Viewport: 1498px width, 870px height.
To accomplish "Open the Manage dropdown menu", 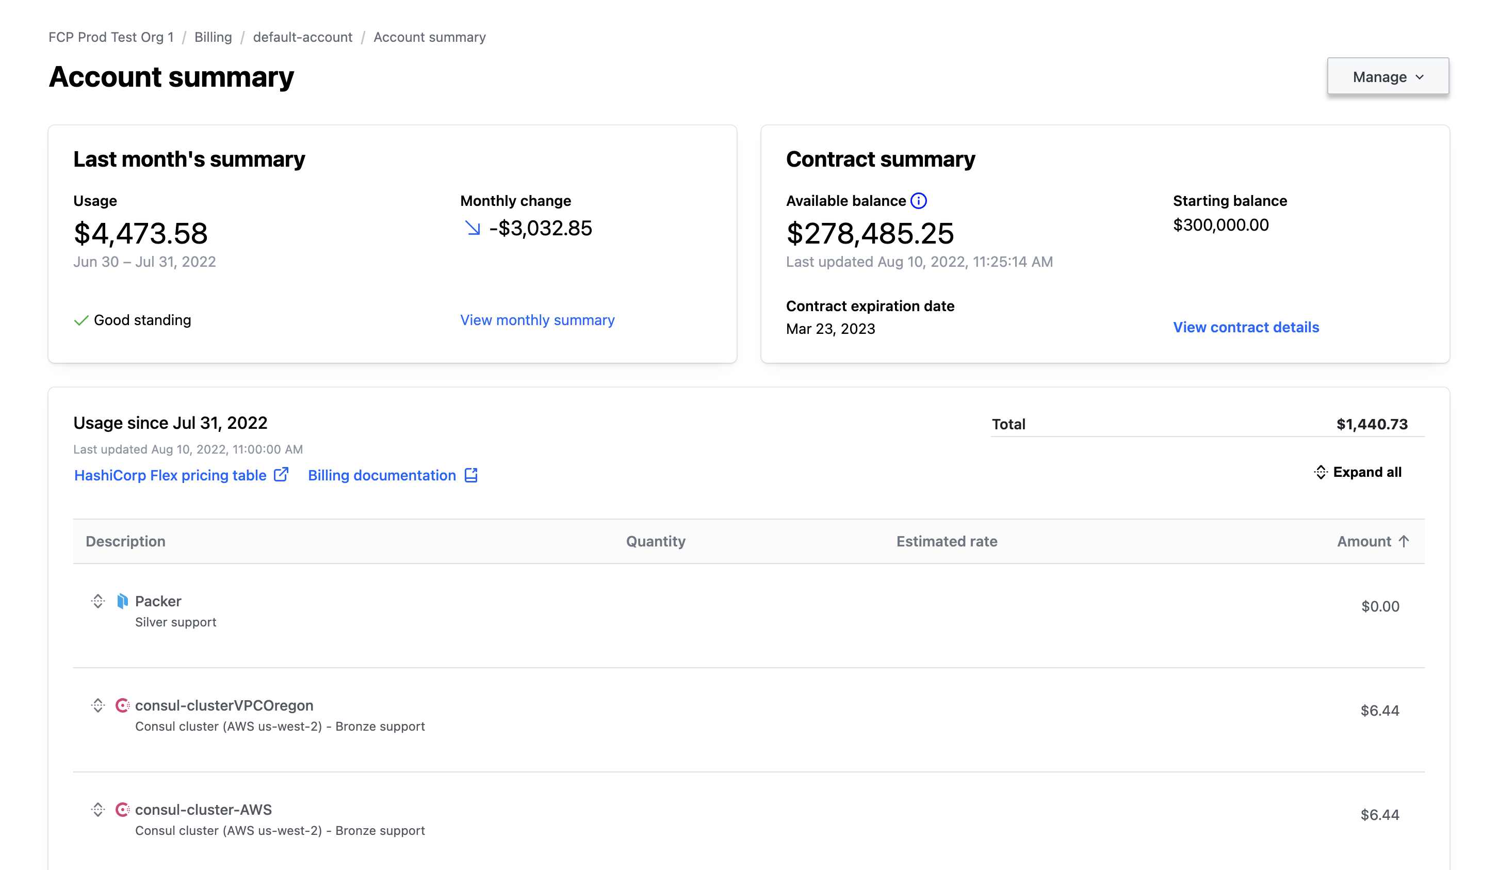I will pyautogui.click(x=1388, y=76).
